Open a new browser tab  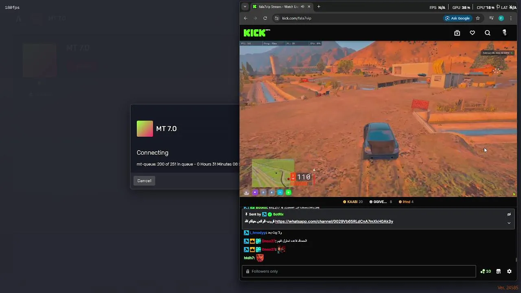click(x=319, y=7)
